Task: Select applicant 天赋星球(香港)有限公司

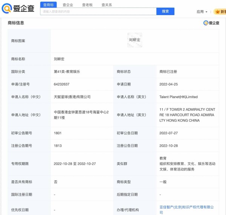Action: click(72, 97)
